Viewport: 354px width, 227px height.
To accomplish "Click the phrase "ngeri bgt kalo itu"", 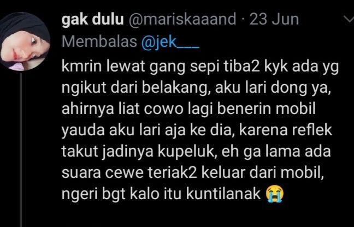I will (x=121, y=194).
